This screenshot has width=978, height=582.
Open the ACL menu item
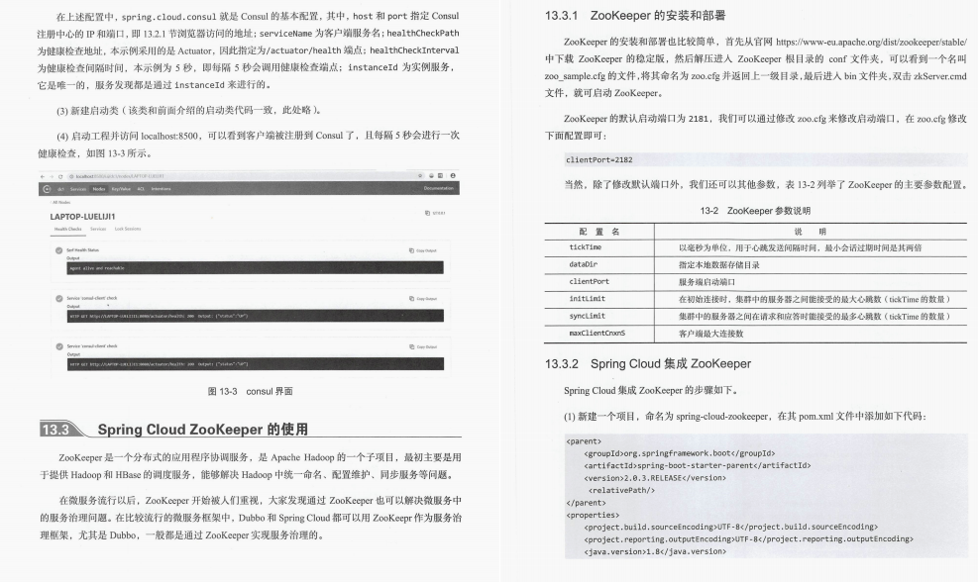click(141, 189)
